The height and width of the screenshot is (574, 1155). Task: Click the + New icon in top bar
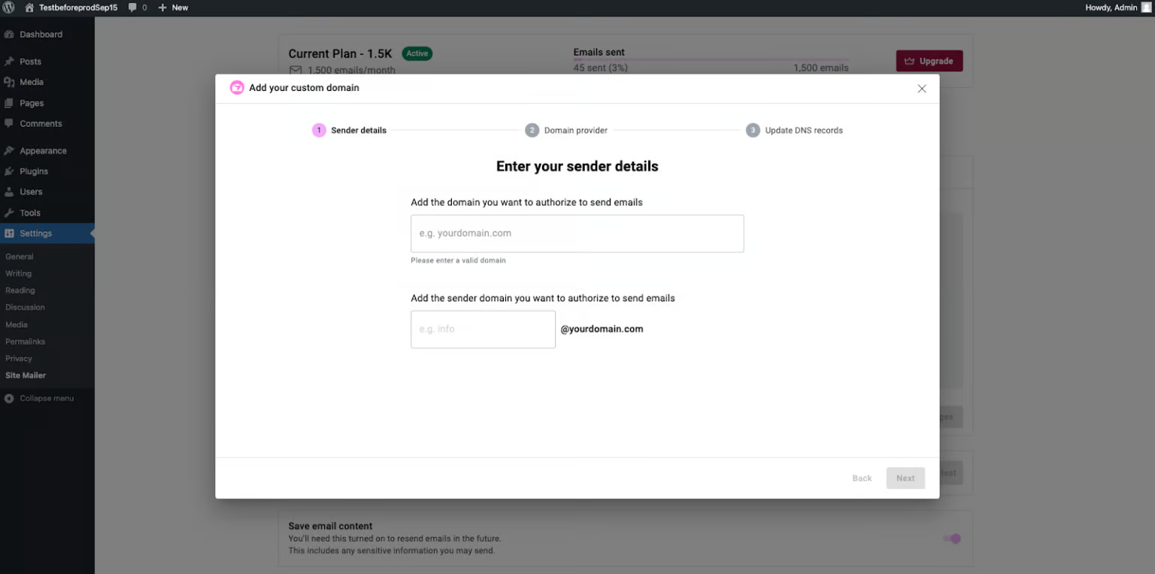tap(162, 8)
